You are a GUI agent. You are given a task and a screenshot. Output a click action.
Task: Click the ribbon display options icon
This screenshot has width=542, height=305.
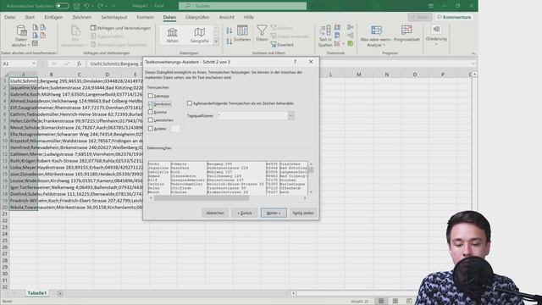pyautogui.click(x=431, y=6)
